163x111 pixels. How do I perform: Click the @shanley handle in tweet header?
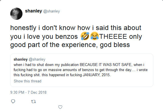coord(52,11)
